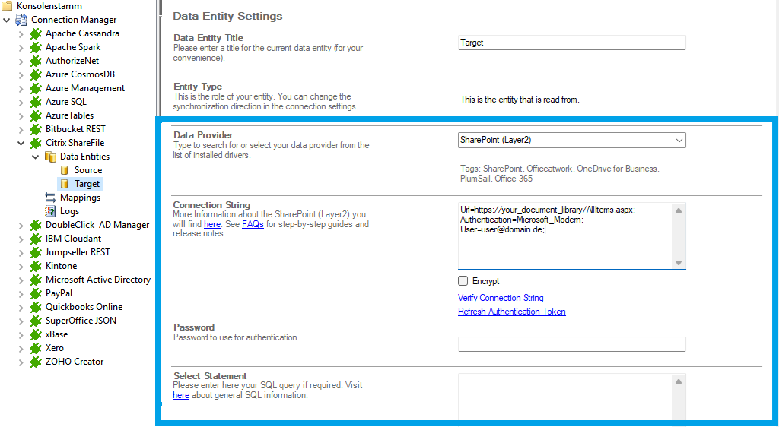The height and width of the screenshot is (427, 779).
Task: Open the 'here' link for SharePoint information
Action: click(212, 224)
